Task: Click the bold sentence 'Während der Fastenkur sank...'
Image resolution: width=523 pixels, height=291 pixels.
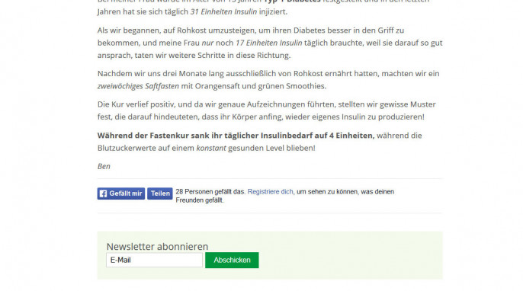Action: pos(236,136)
